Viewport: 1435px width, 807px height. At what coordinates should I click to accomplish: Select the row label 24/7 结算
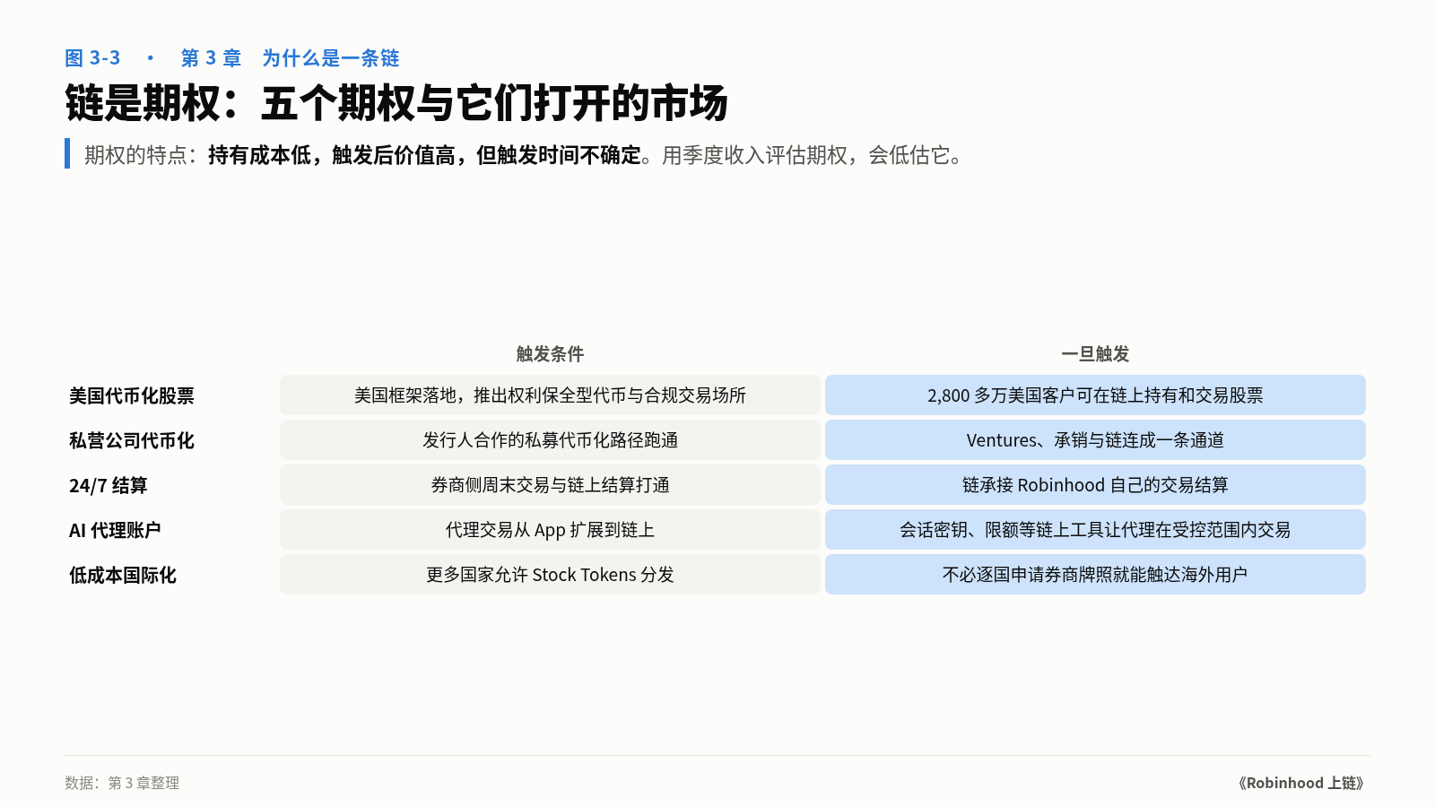pos(109,485)
